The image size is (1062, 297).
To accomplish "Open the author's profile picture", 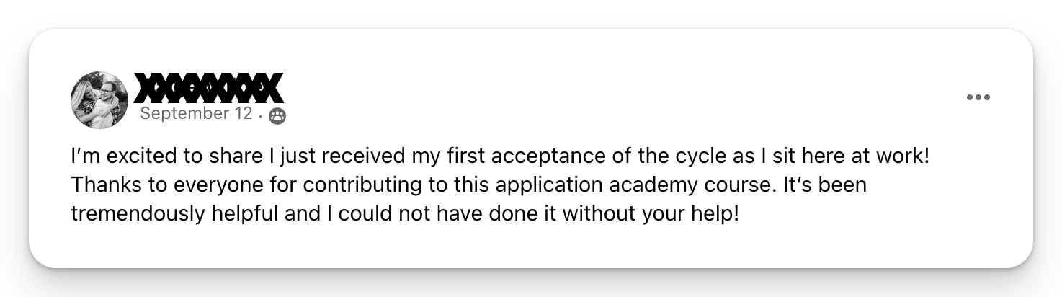I will pyautogui.click(x=99, y=99).
